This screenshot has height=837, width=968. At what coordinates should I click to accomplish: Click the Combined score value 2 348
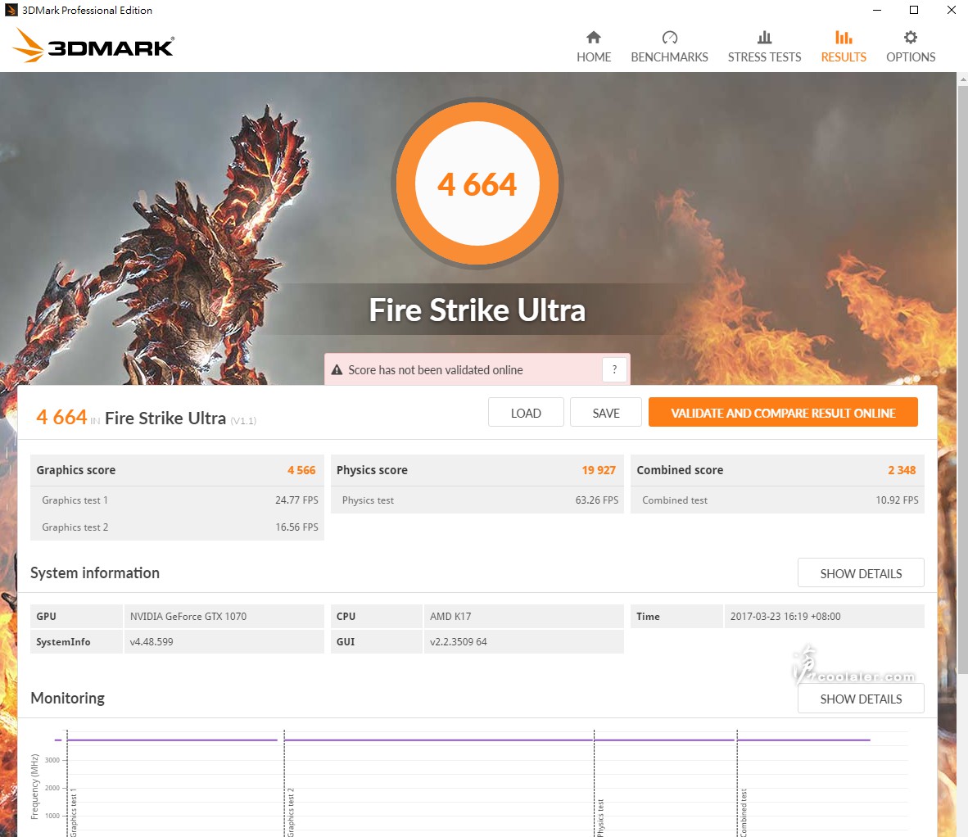coord(902,470)
